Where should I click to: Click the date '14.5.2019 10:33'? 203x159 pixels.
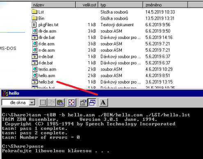tap(160, 12)
